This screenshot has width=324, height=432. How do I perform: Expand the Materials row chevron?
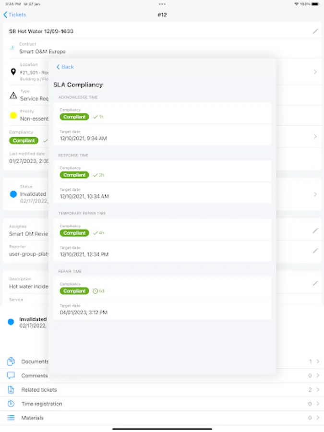tap(318, 418)
